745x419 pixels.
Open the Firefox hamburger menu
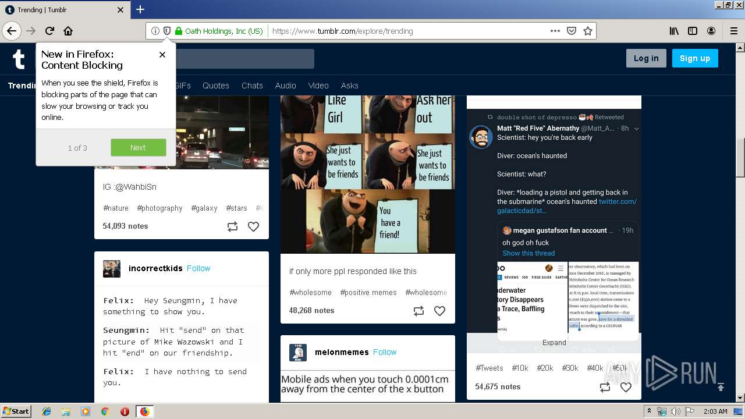[733, 31]
